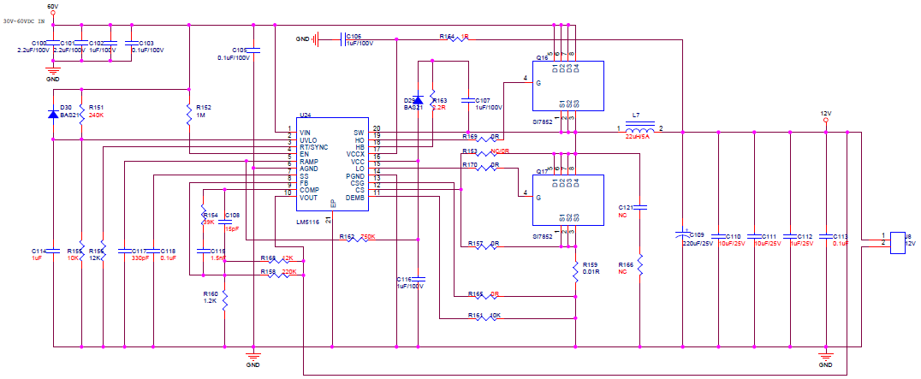Select the Q17 SI7852 MOSFET block
Viewport: 921px width, 379px height.
click(568, 199)
